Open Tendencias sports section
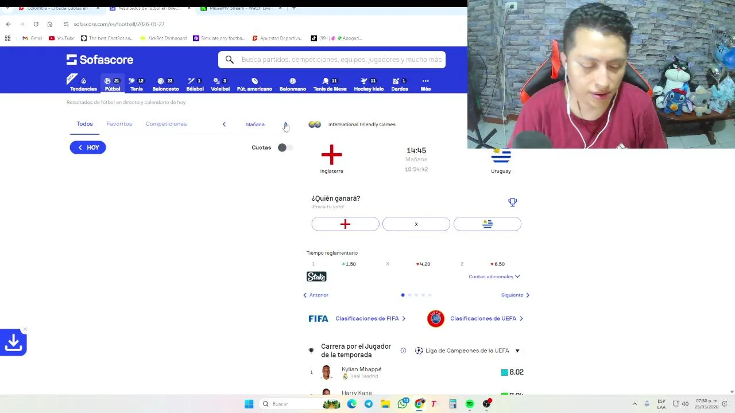 (x=83, y=84)
